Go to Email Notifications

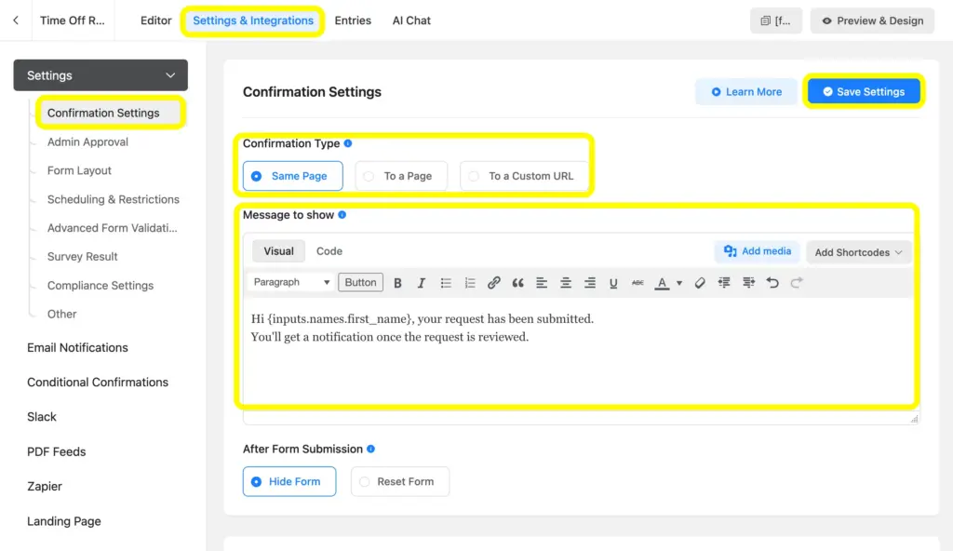tap(77, 347)
